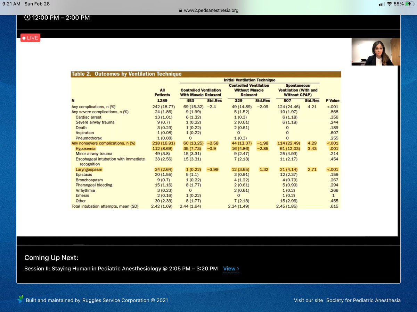Click the Severe airway trauma row label
This screenshot has height=312, width=417.
tap(95, 122)
